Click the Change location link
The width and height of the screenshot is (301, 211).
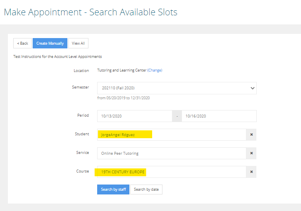[x=155, y=70]
